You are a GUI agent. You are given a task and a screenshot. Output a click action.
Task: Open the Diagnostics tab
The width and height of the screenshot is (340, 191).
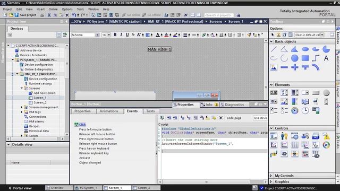pyautogui.click(x=234, y=105)
